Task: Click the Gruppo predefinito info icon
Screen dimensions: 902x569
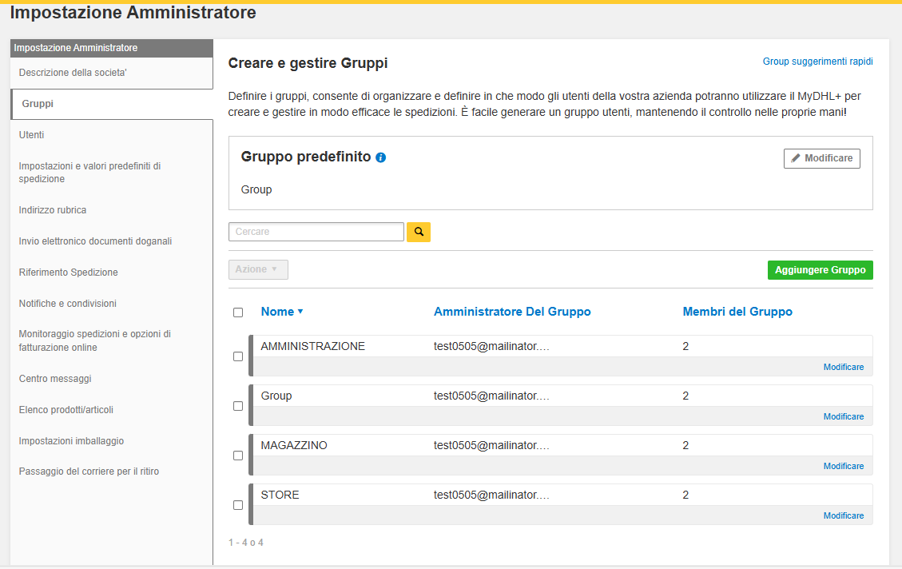Action: coord(380,157)
